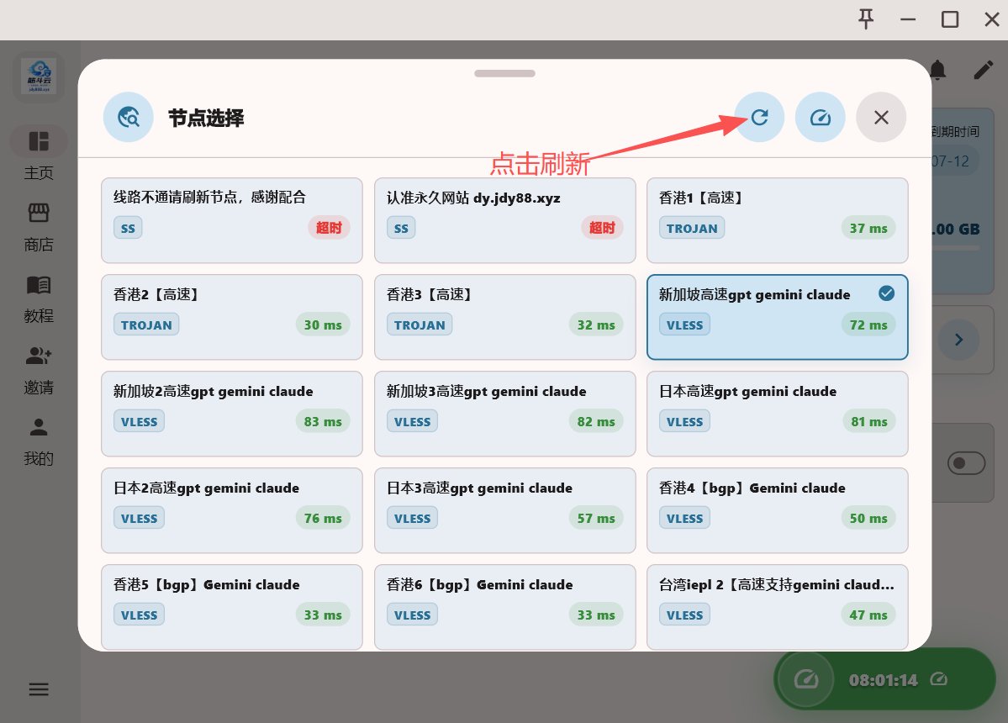The width and height of the screenshot is (1008, 723).
Task: Click the 82 ms latency badge
Action: (x=596, y=421)
